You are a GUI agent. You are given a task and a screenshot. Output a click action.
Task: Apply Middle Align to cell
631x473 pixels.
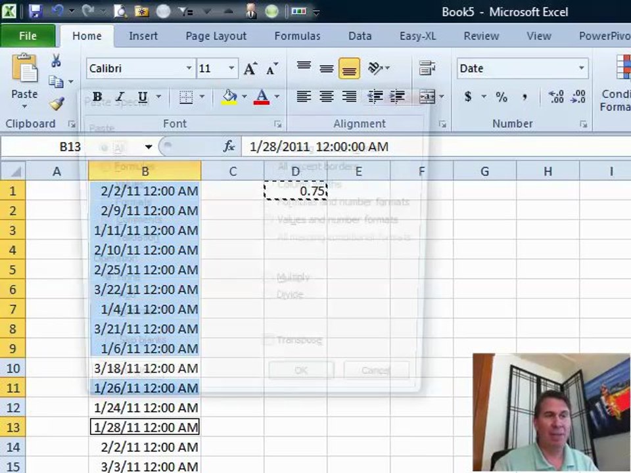coord(327,68)
